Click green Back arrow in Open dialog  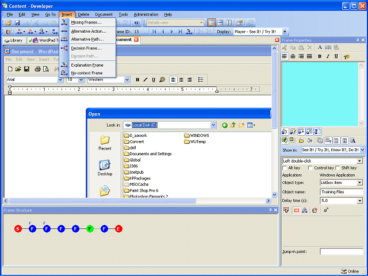(x=225, y=125)
